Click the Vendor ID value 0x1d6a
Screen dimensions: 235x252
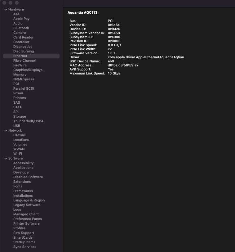pyautogui.click(x=114, y=25)
